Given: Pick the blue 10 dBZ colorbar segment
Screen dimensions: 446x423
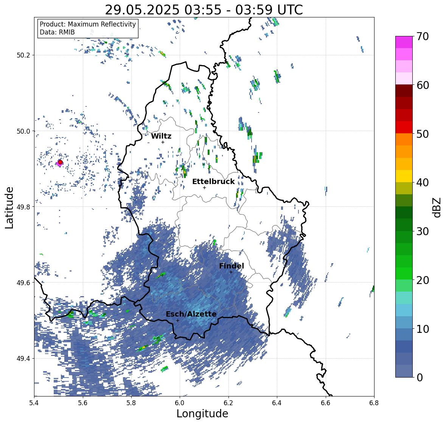Looking at the screenshot, I should point(404,322).
